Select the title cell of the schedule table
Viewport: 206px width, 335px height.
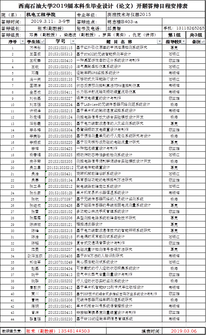[103, 6]
